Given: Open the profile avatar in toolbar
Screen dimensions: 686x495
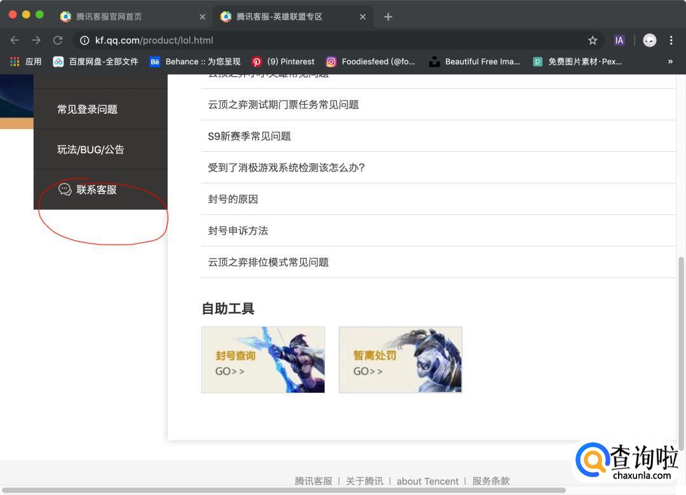Looking at the screenshot, I should (650, 40).
